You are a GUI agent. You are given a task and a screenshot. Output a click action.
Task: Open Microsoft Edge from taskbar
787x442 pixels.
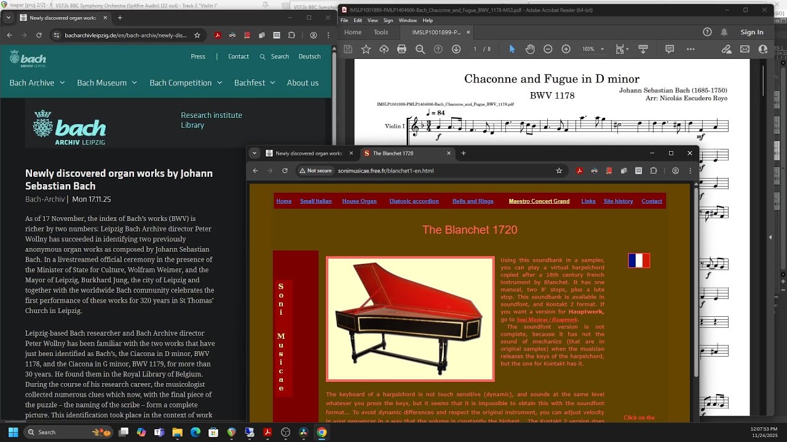(195, 432)
